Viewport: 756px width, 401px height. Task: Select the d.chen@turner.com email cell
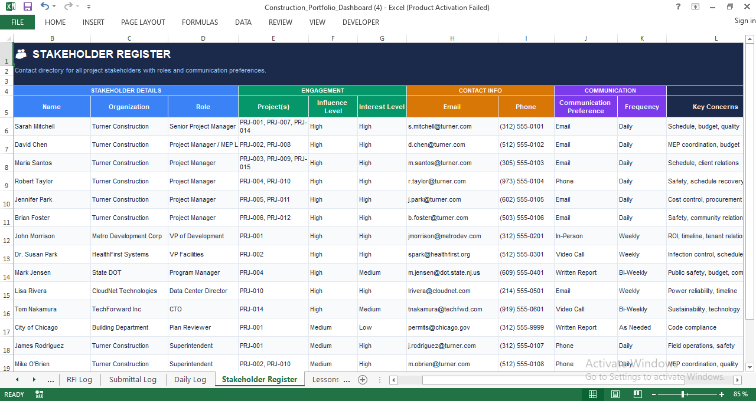tap(452, 145)
